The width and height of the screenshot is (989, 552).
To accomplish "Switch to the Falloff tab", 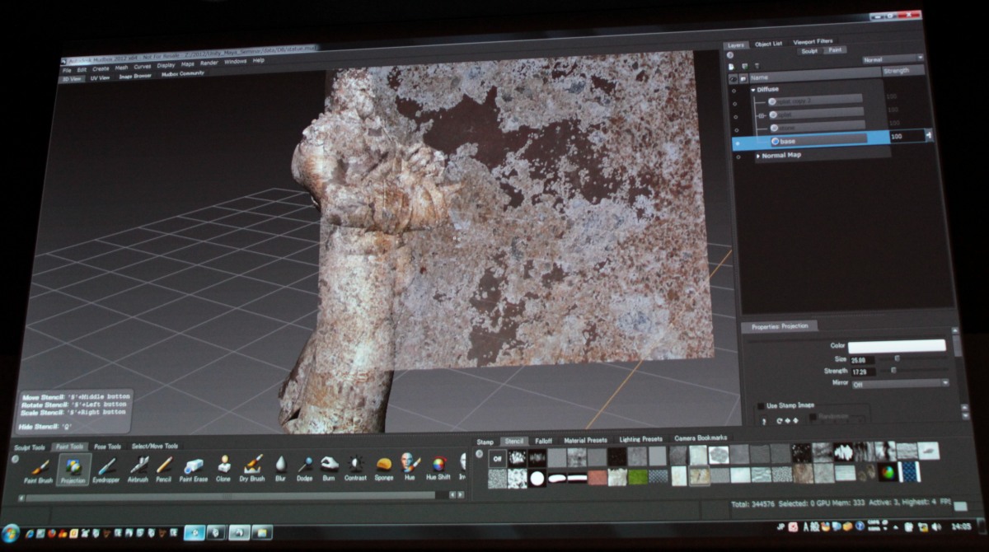I will pyautogui.click(x=544, y=441).
